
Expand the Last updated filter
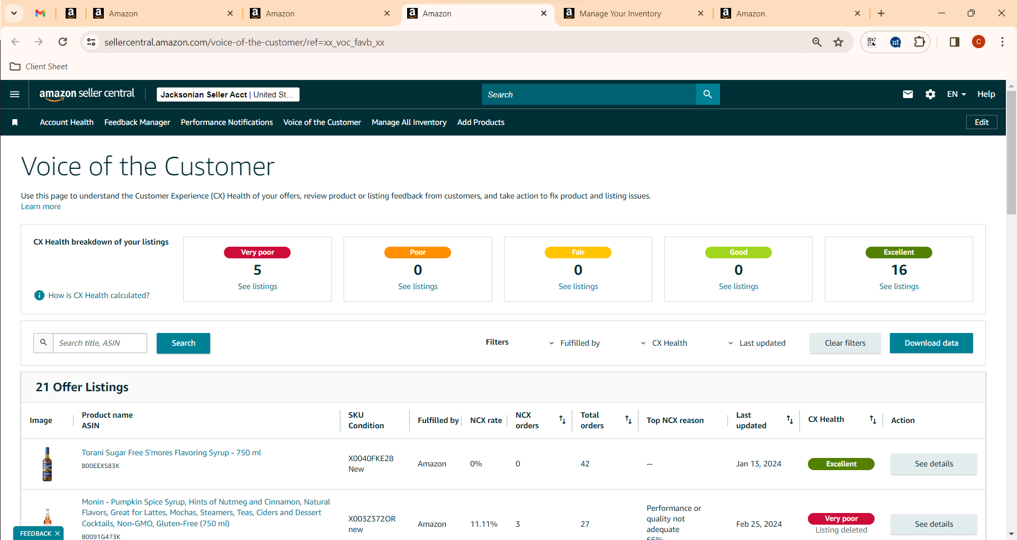(x=757, y=343)
